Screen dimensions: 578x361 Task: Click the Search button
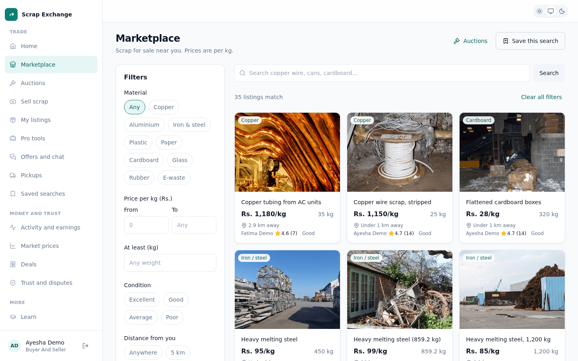549,73
